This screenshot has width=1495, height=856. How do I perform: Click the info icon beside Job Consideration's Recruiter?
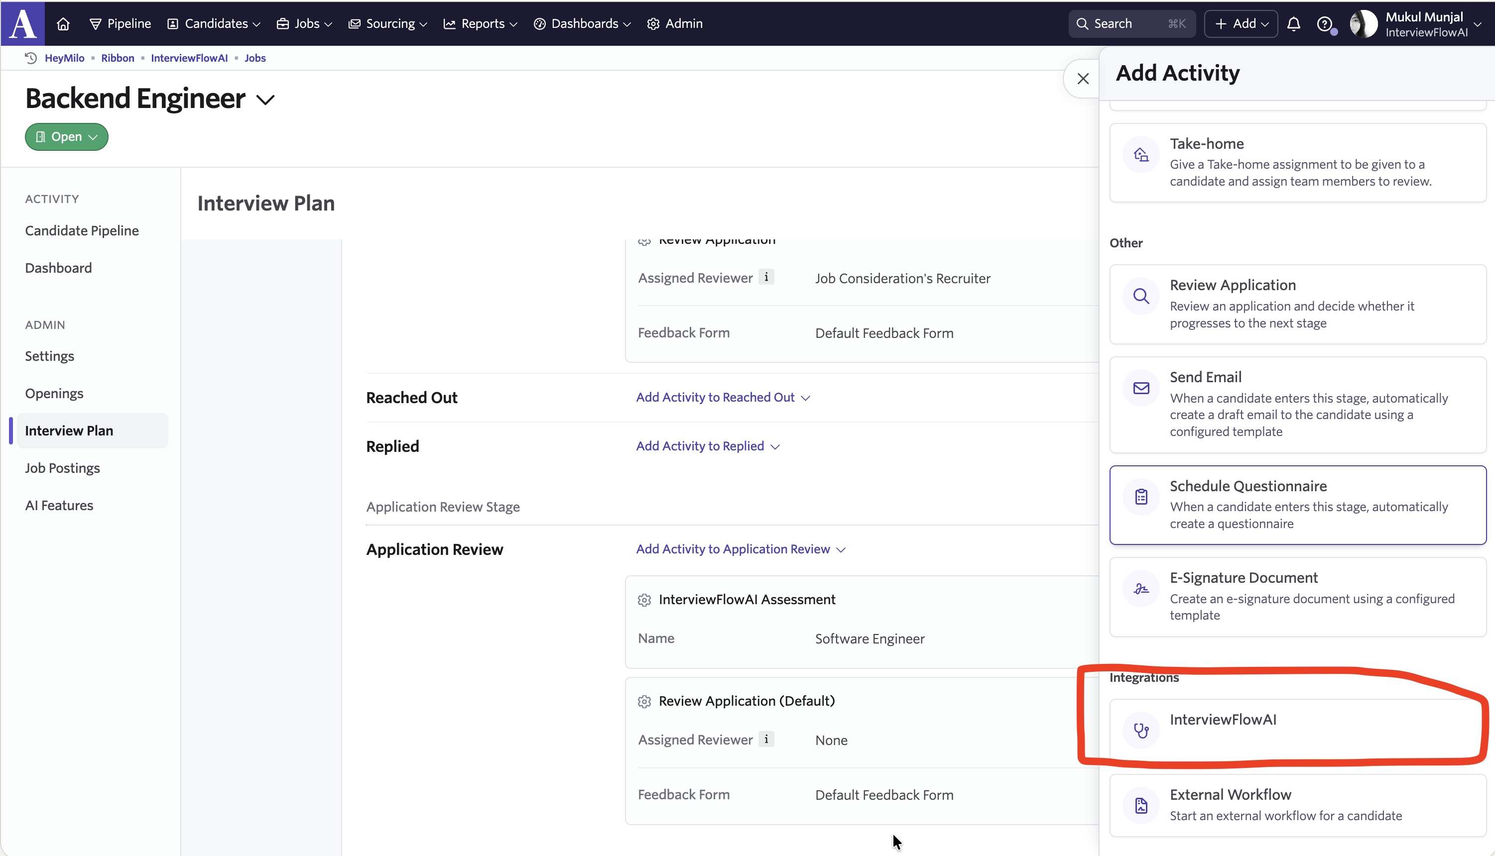pyautogui.click(x=766, y=277)
